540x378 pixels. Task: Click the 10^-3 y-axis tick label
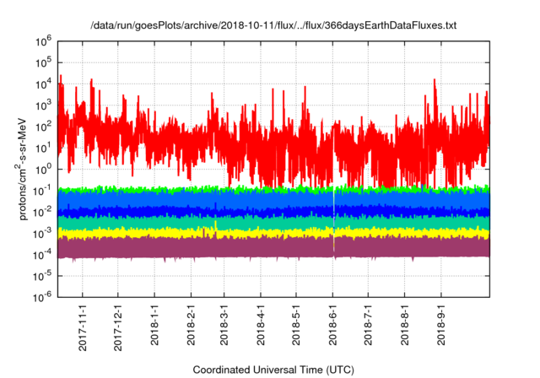pyautogui.click(x=42, y=233)
